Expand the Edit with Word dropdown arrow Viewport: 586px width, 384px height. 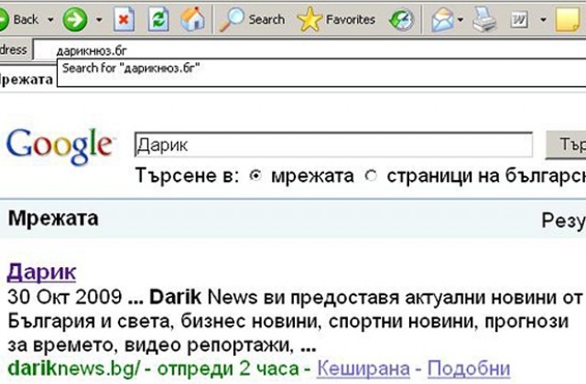tap(543, 19)
